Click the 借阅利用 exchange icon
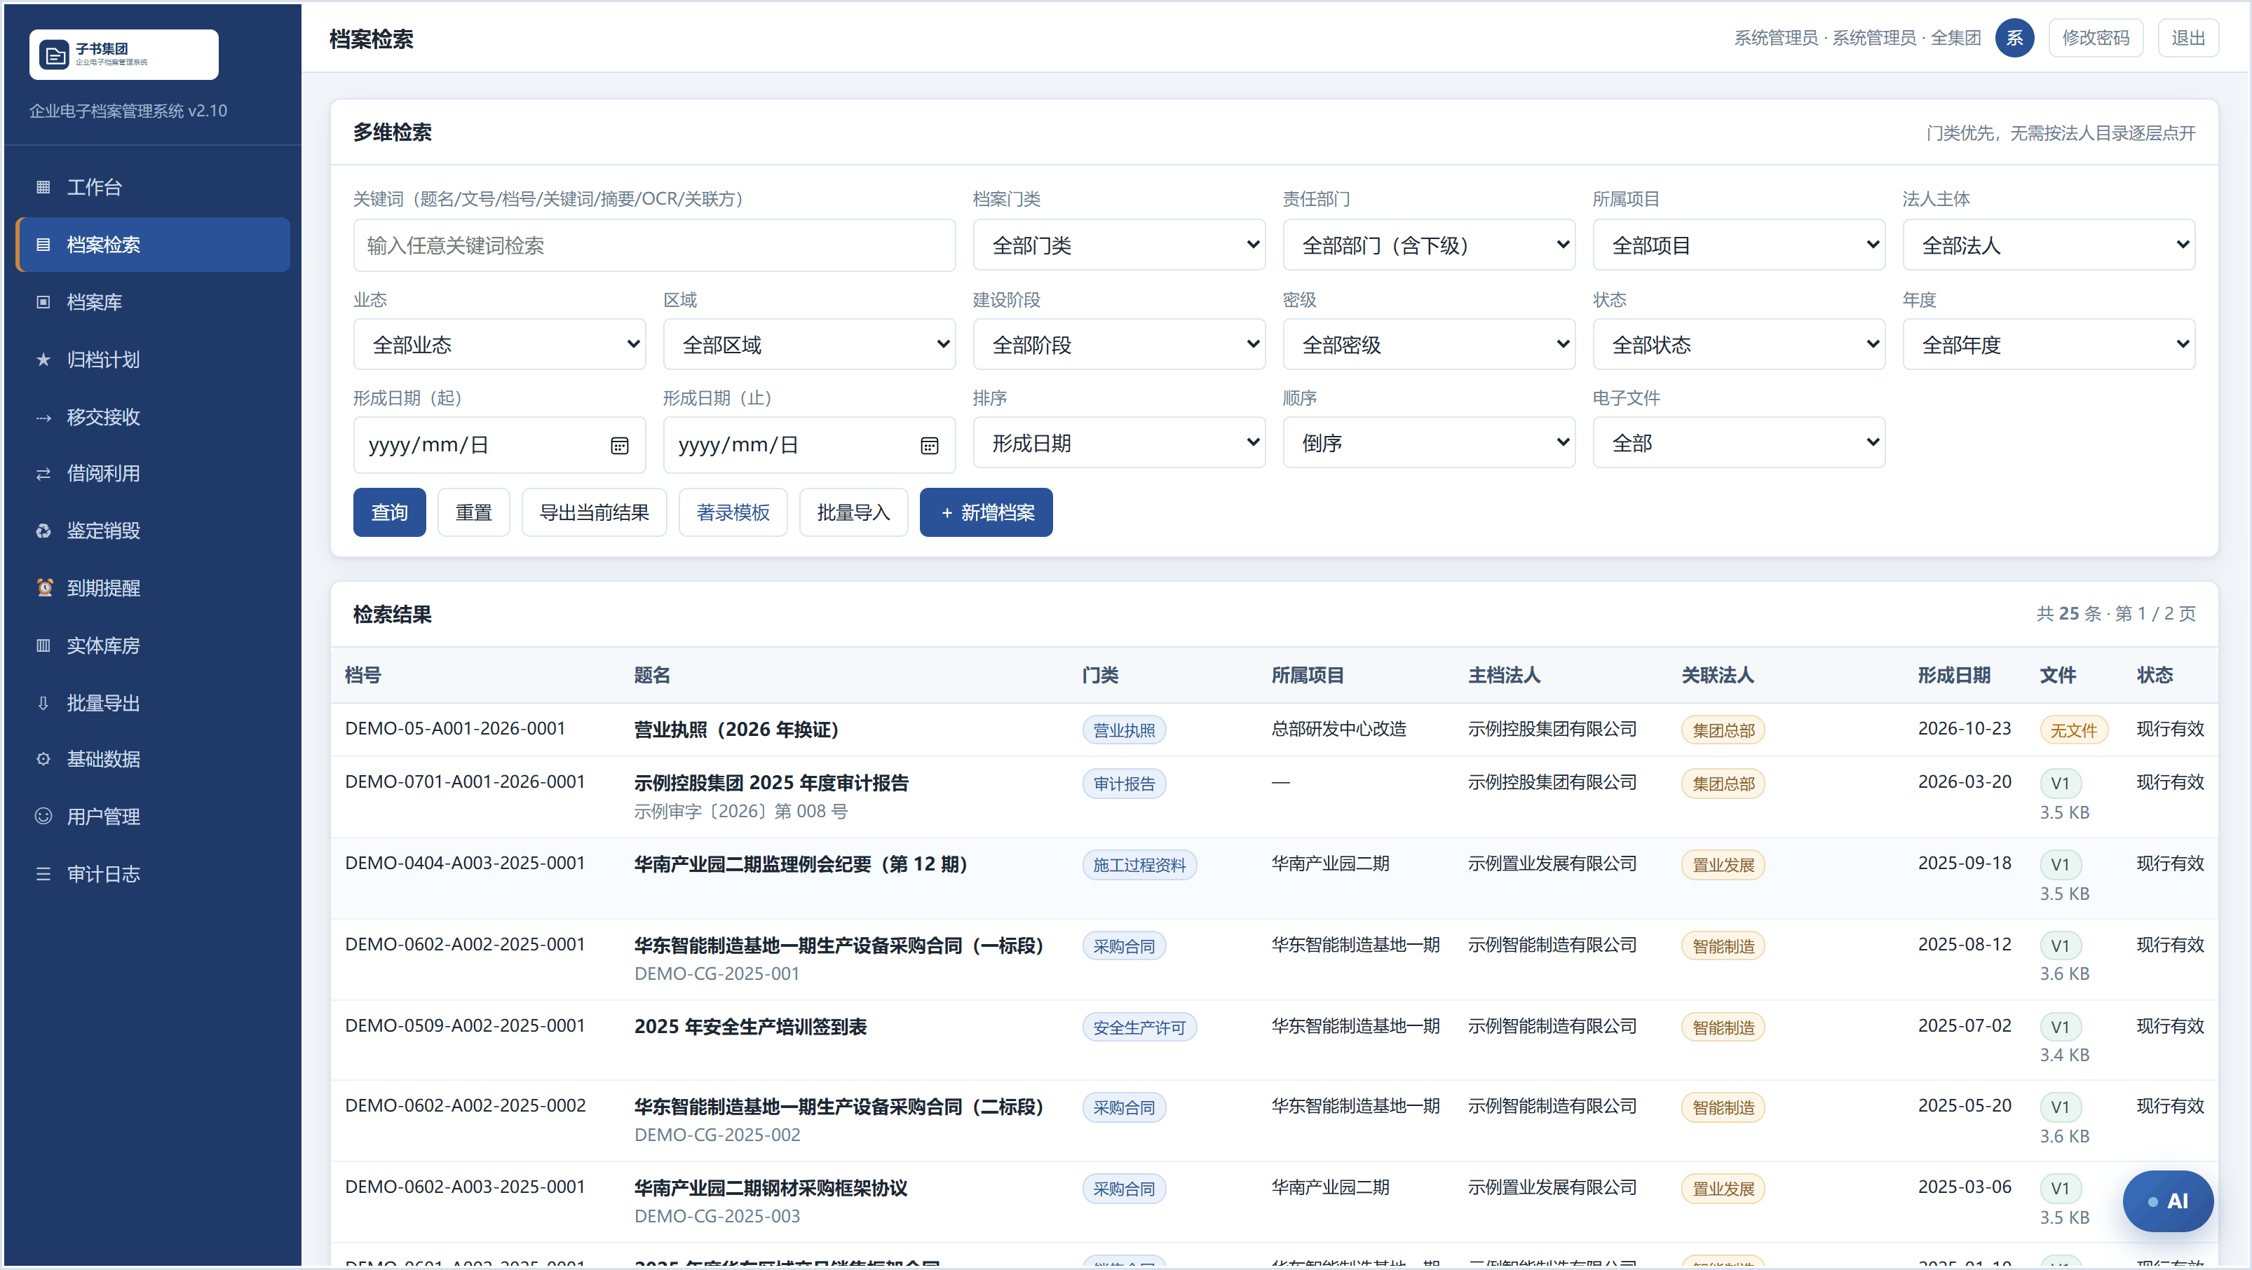Image resolution: width=2252 pixels, height=1270 pixels. (x=43, y=474)
